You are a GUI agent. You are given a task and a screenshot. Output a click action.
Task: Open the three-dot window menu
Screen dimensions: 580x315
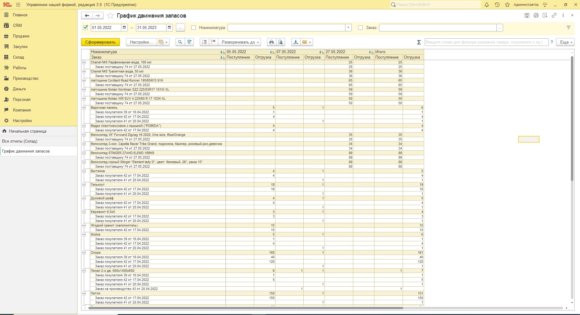pyautogui.click(x=563, y=15)
